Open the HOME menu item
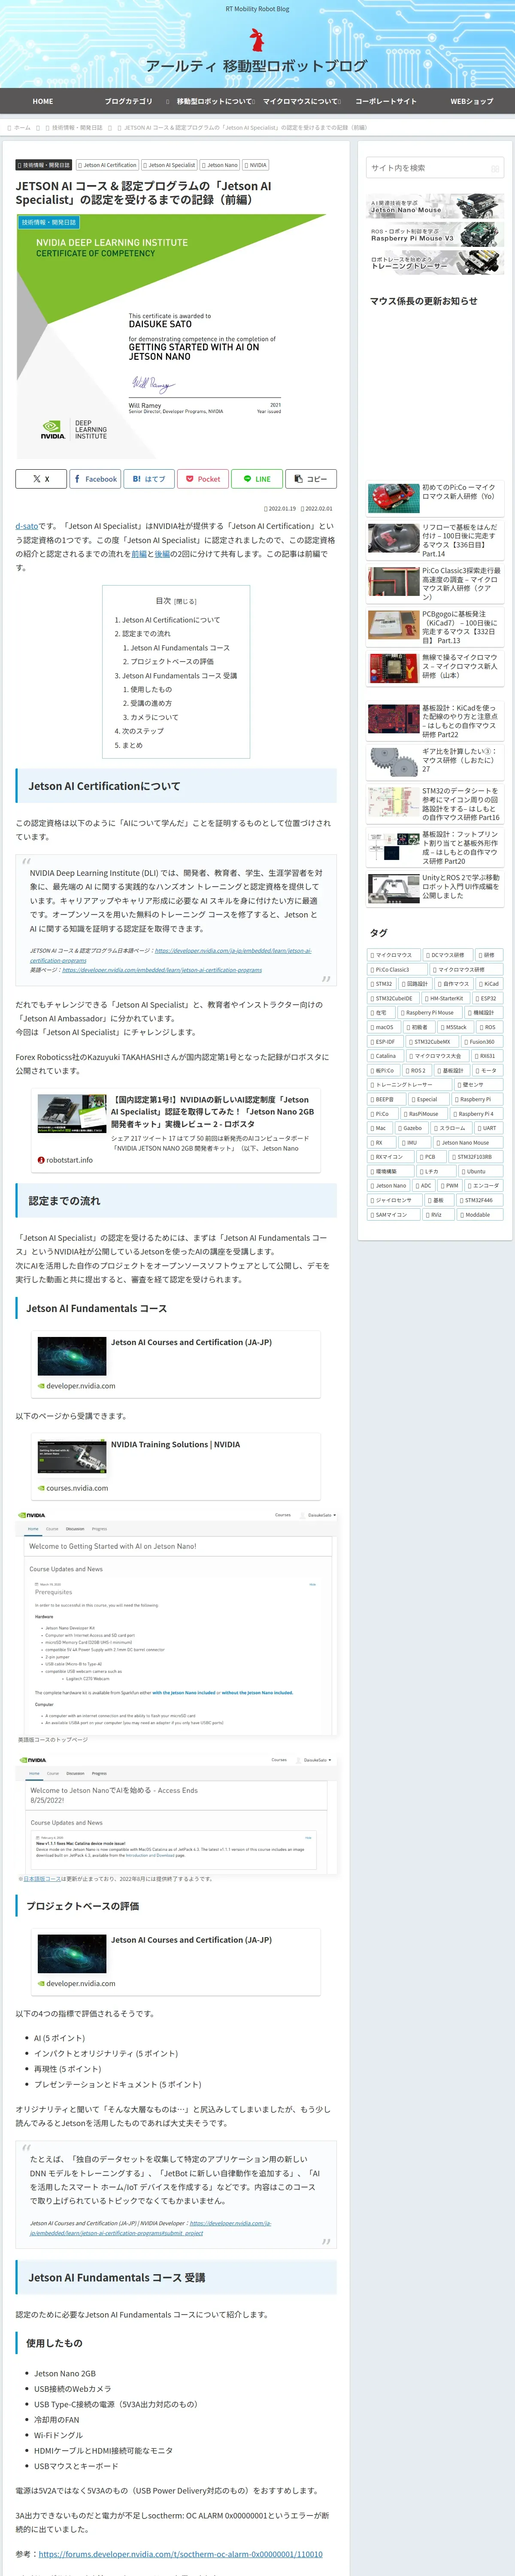Viewport: 515px width, 2576px height. coord(43,101)
